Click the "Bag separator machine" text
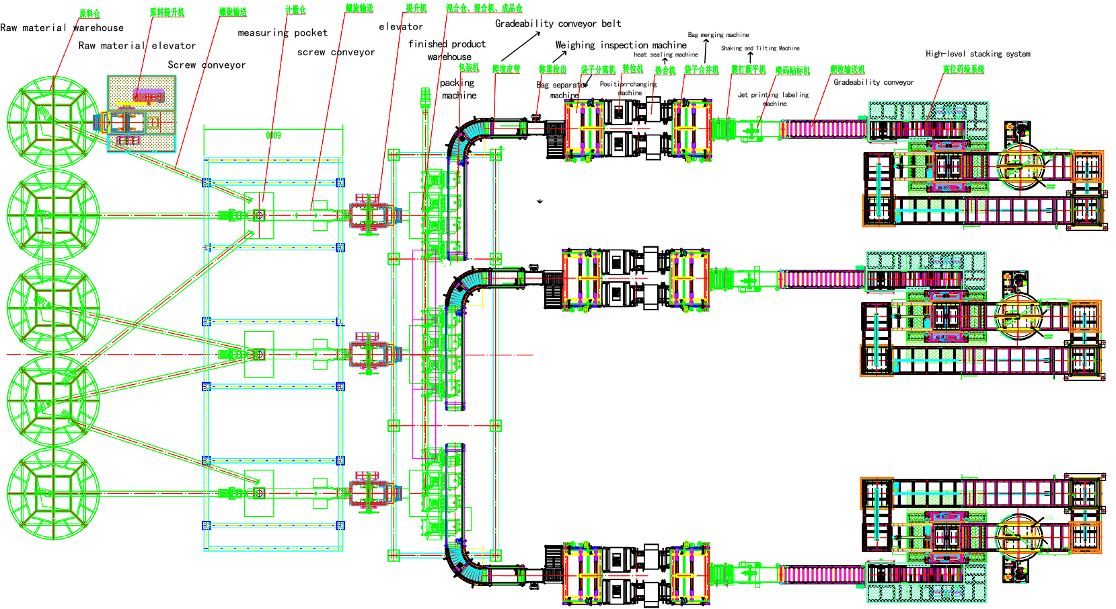Screen dimensions: 1116x609 (563, 89)
